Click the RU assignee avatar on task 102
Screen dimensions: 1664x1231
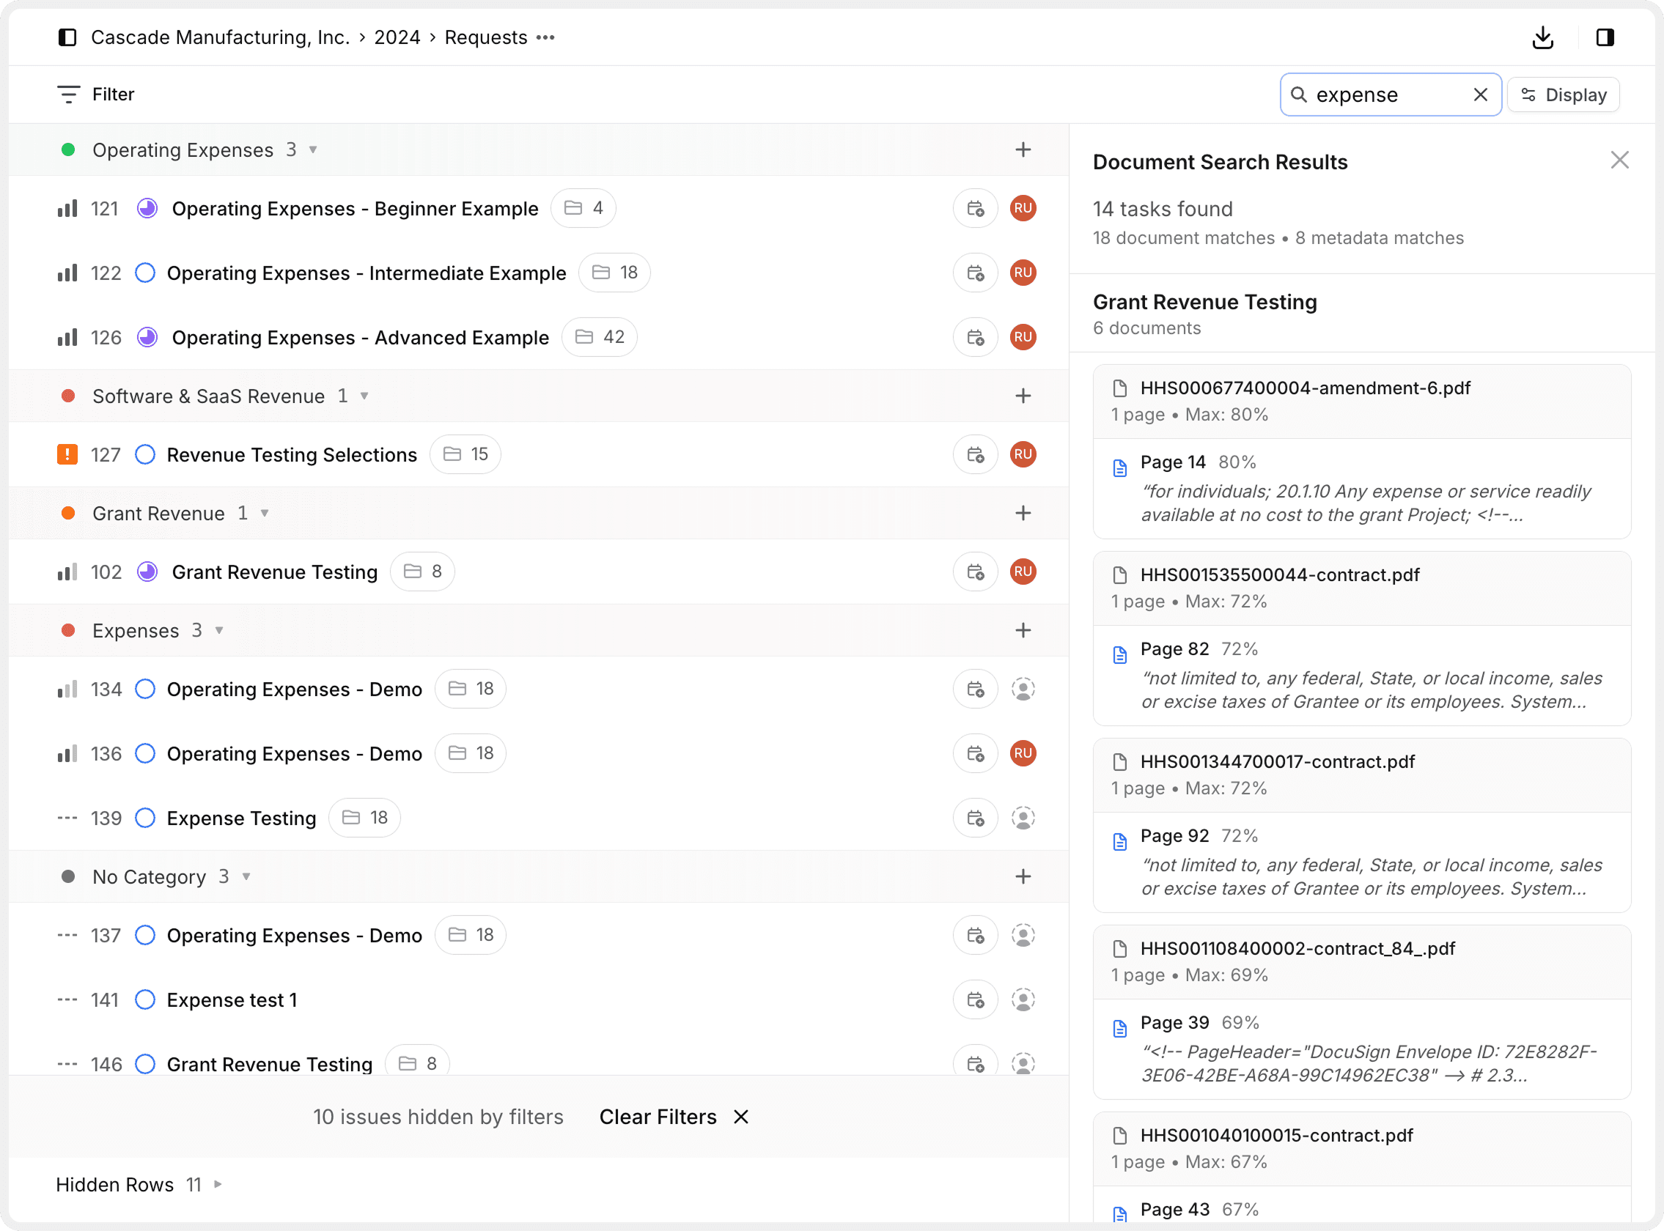1023,572
